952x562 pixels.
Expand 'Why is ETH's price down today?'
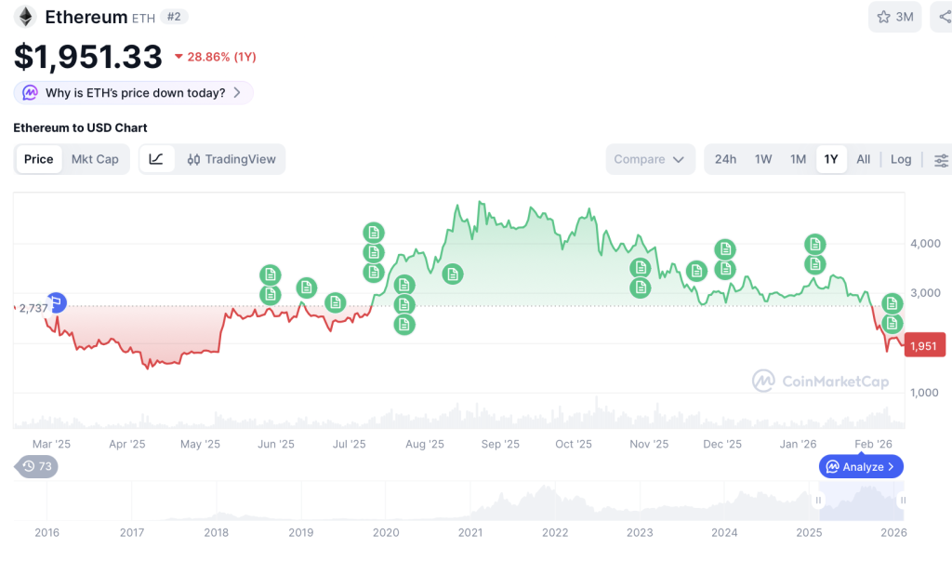coord(133,93)
